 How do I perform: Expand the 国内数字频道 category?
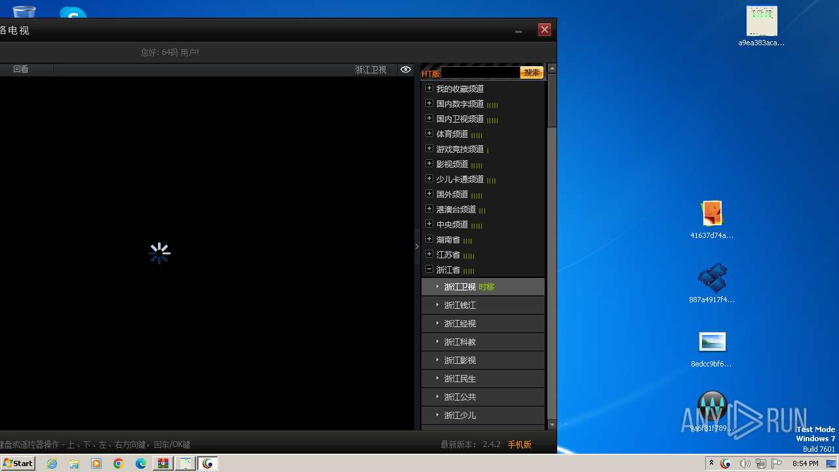point(429,104)
